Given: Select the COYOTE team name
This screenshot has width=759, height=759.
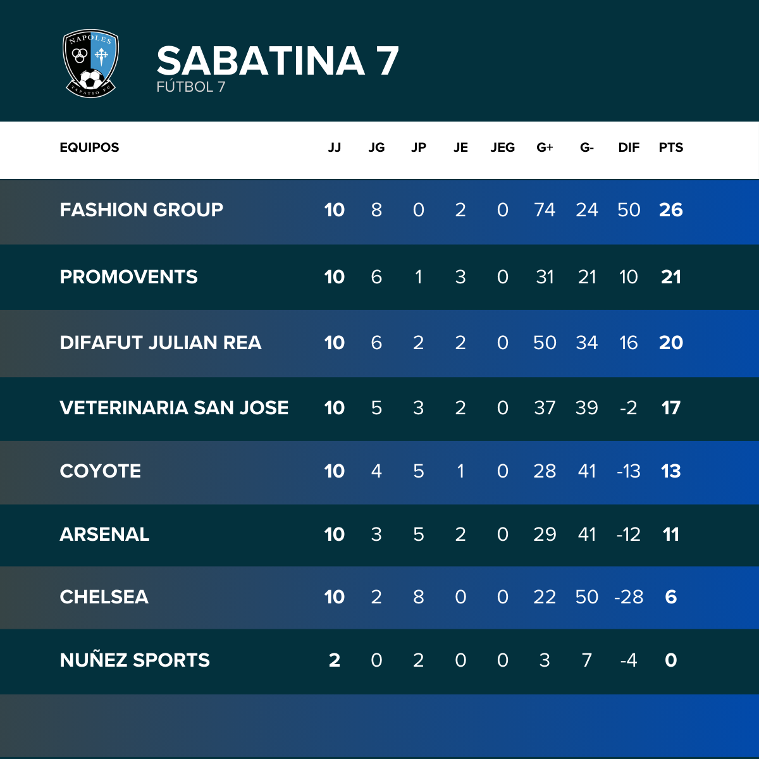Looking at the screenshot, I should coord(100,471).
